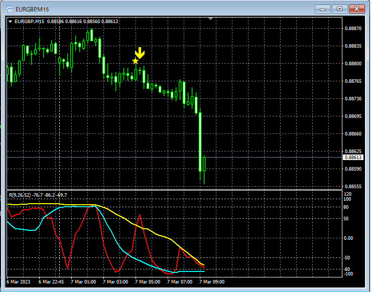
Task: Click the EURGBP,M15 chart window icon
Action: point(10,9)
